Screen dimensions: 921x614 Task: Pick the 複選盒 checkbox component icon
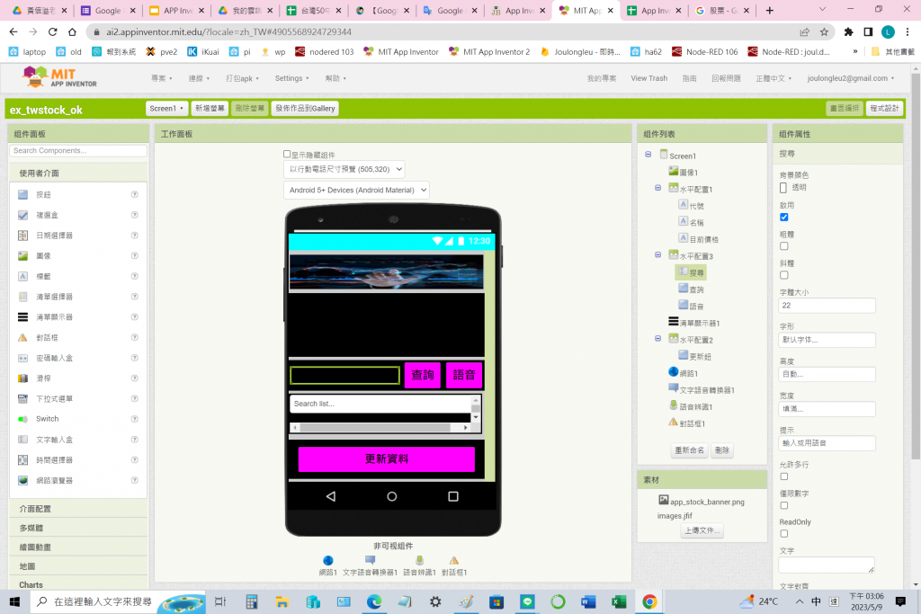click(22, 215)
